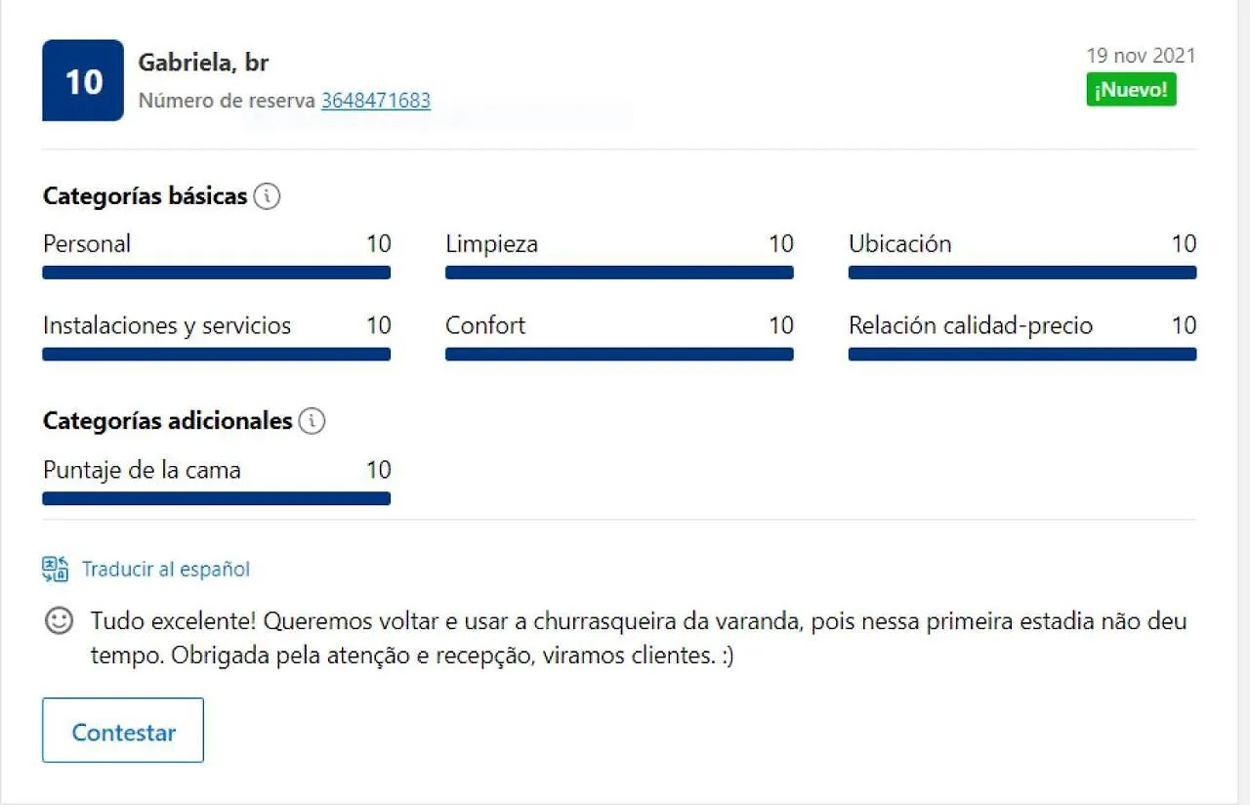Click the Instalaciones y servicios rating bar
Screen dimensions: 1250x805
[x=217, y=354]
